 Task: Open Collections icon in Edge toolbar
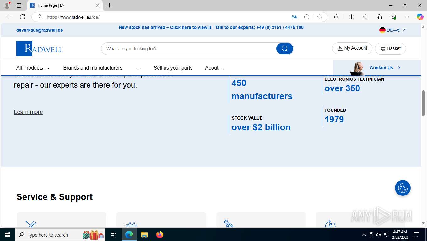pyautogui.click(x=379, y=17)
